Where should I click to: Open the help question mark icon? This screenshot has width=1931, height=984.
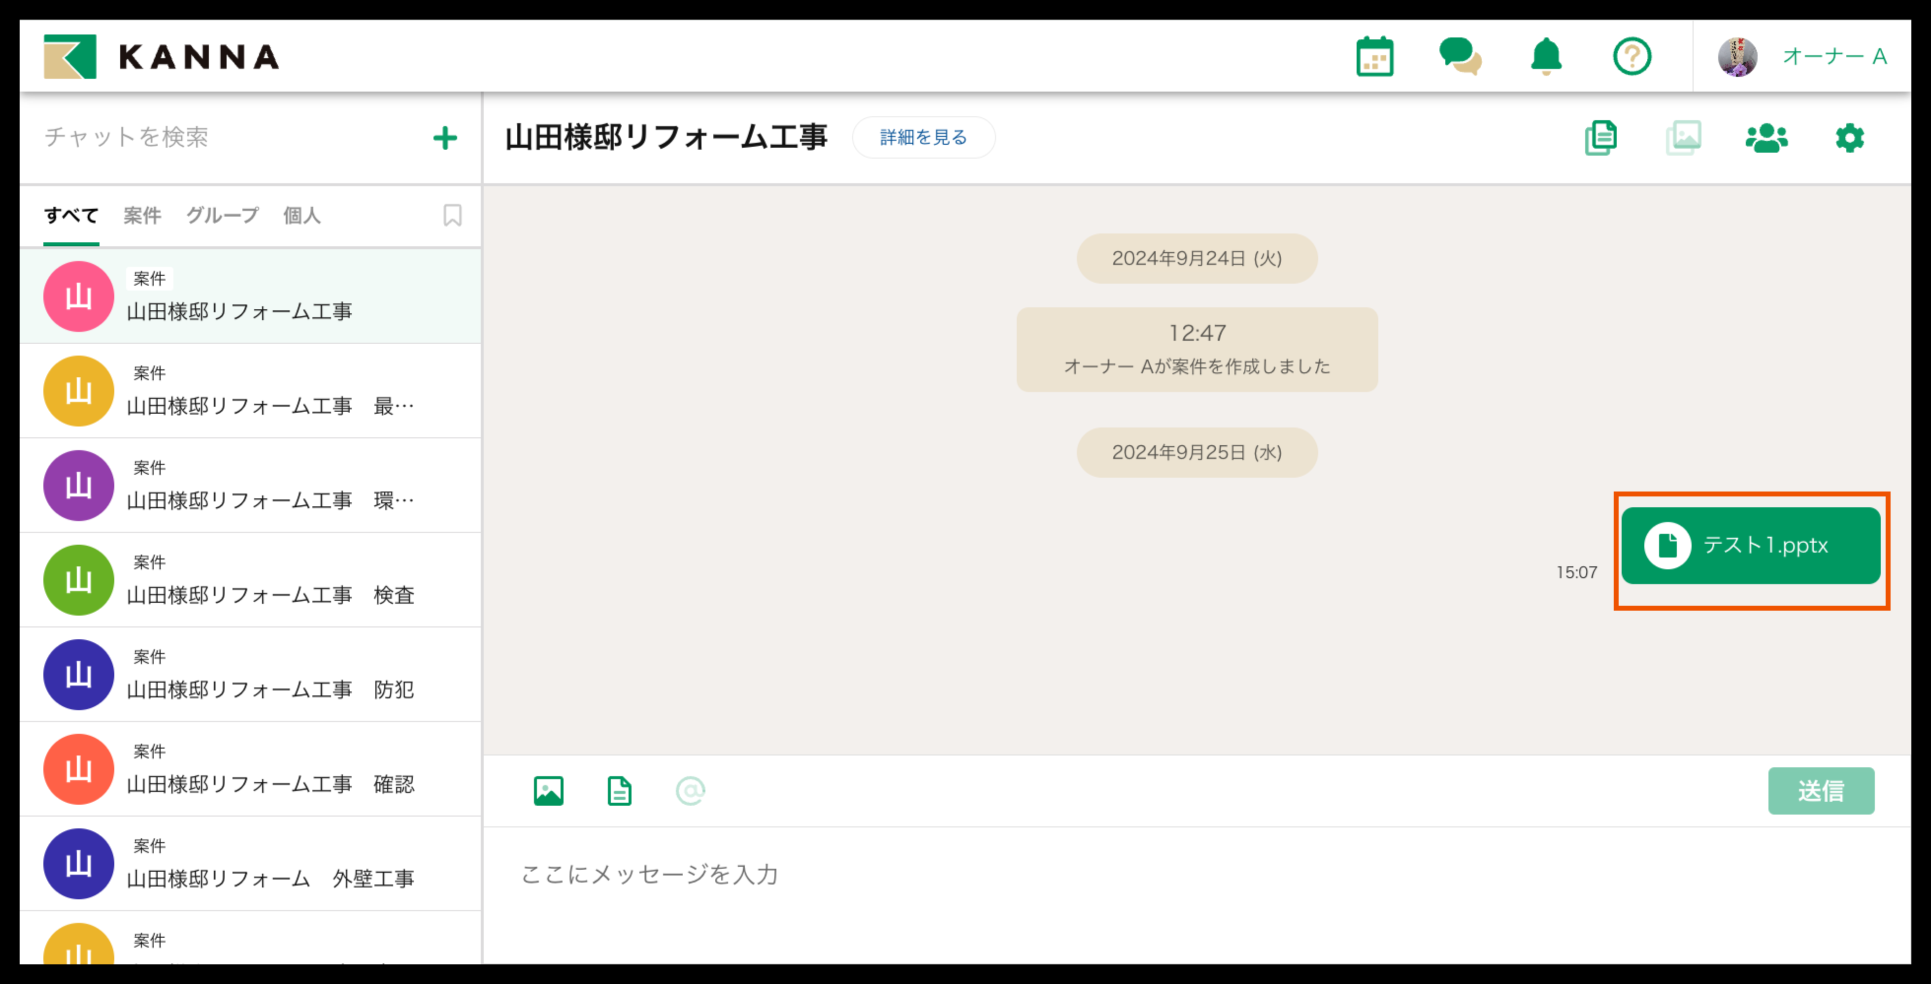coord(1631,56)
